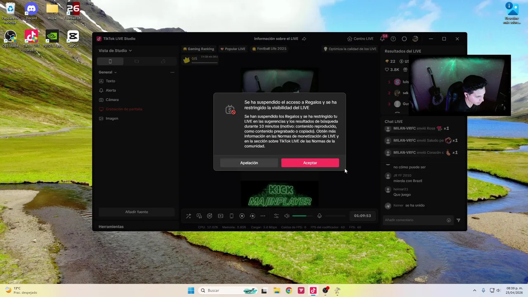Select the portrait phone layout tab
Image resolution: width=528 pixels, height=297 pixels.
pyautogui.click(x=110, y=61)
